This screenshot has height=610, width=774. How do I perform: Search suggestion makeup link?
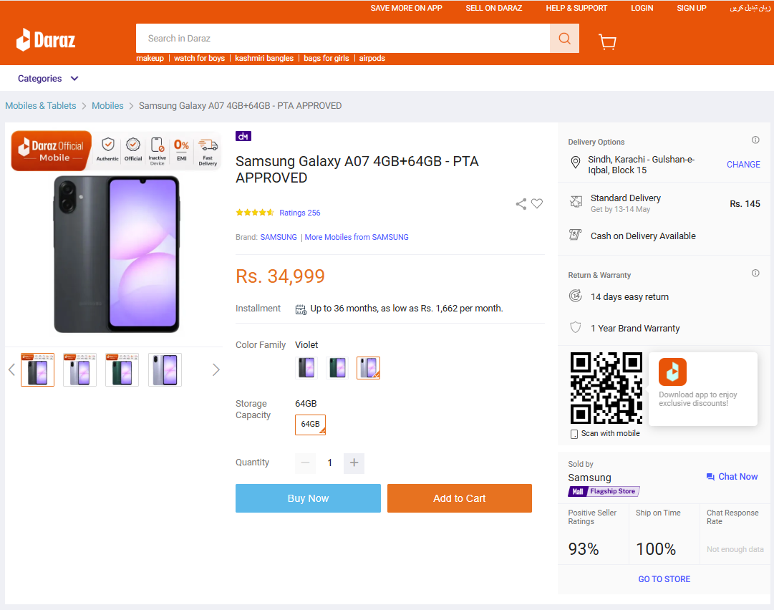(x=150, y=58)
